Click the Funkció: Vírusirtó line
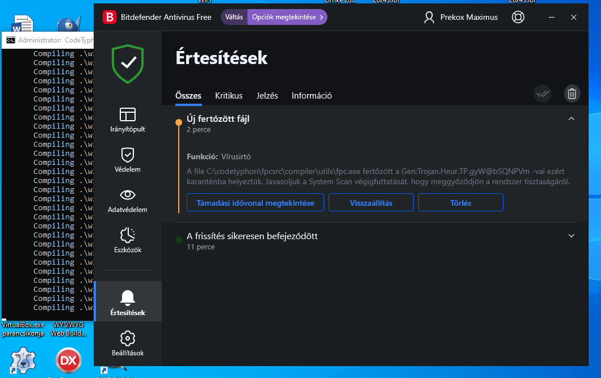601x378 pixels. (x=218, y=156)
